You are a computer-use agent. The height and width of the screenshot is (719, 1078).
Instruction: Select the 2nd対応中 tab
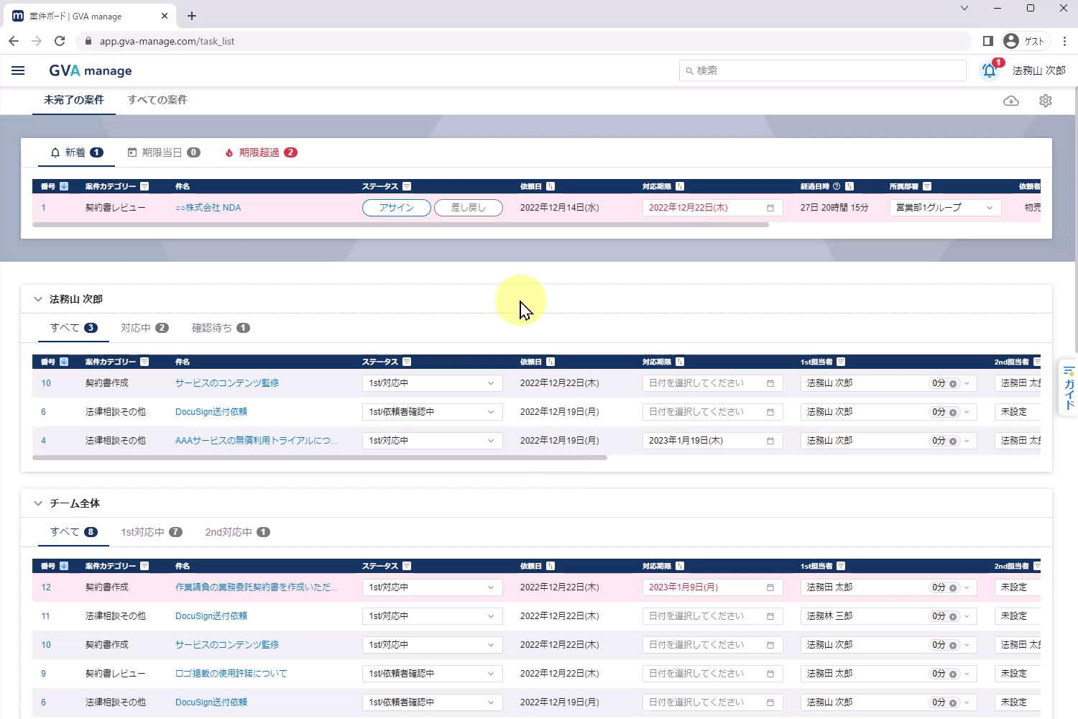click(x=237, y=532)
